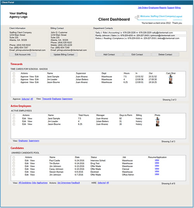Click the Supervisor column header in Timecards
The height and width of the screenshot is (208, 194).
(81, 73)
